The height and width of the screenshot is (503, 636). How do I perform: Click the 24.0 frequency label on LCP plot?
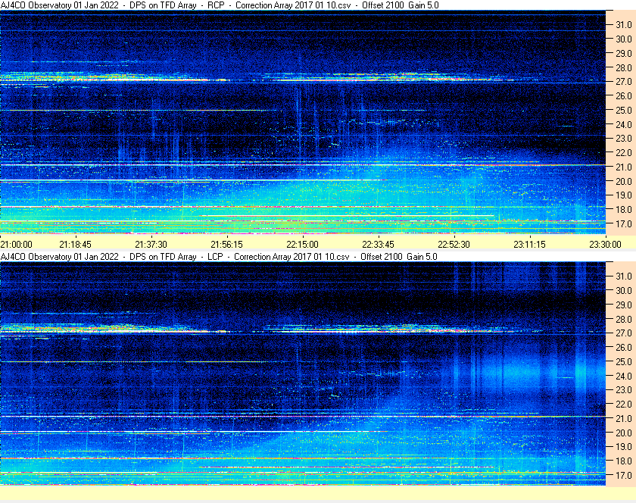pyautogui.click(x=624, y=376)
